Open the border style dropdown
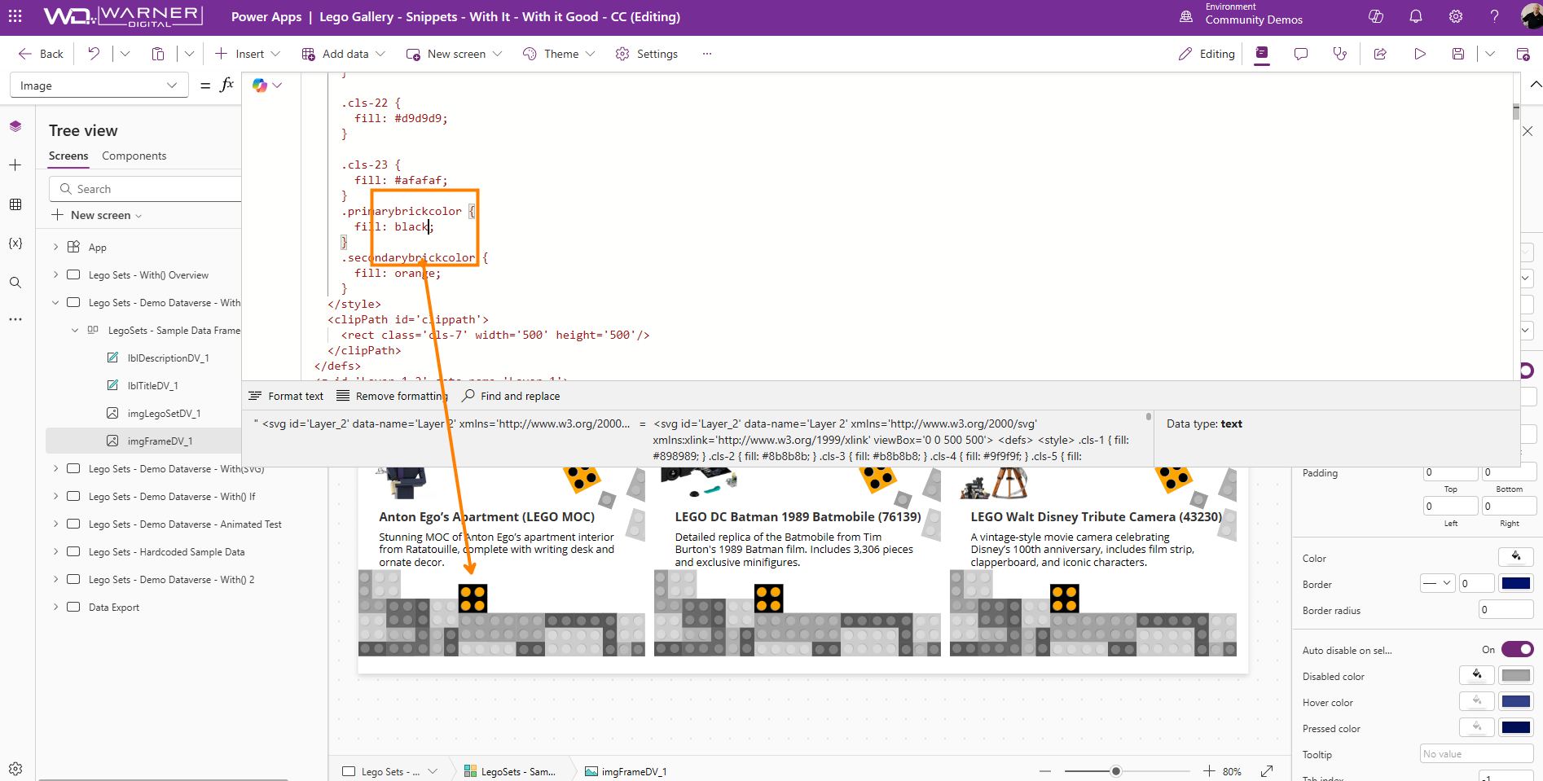The height and width of the screenshot is (781, 1543). (x=1437, y=583)
